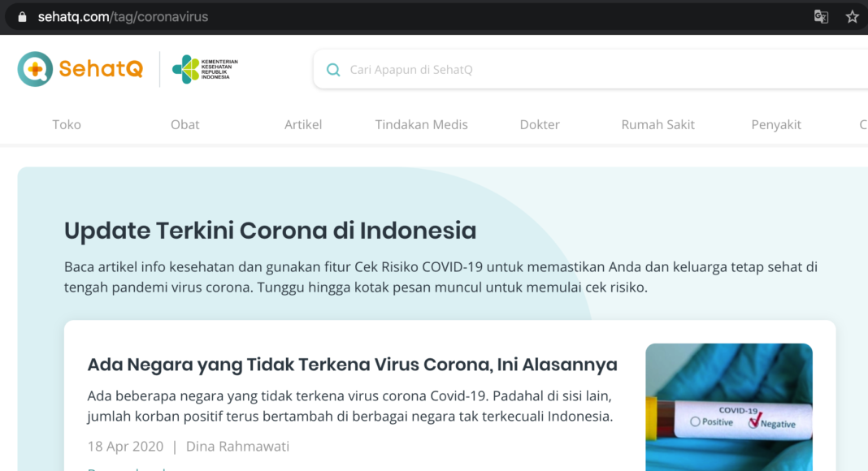Open Tindakan Medis in the navigation
Image resolution: width=868 pixels, height=471 pixels.
tap(421, 124)
